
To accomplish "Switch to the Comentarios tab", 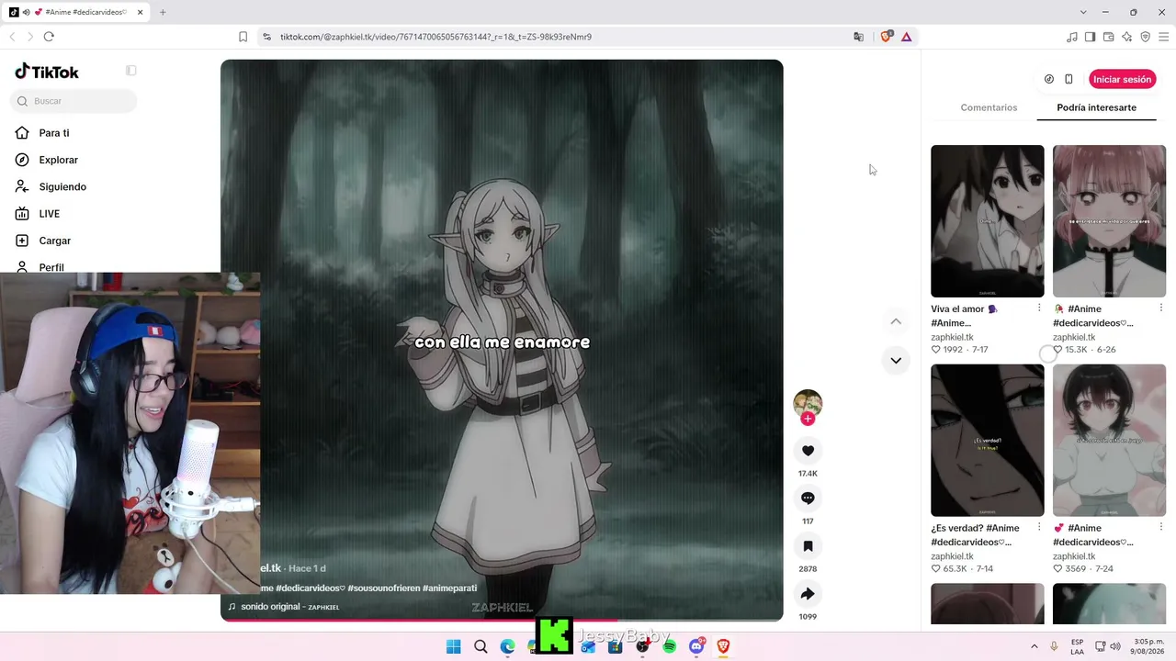I will pos(989,107).
